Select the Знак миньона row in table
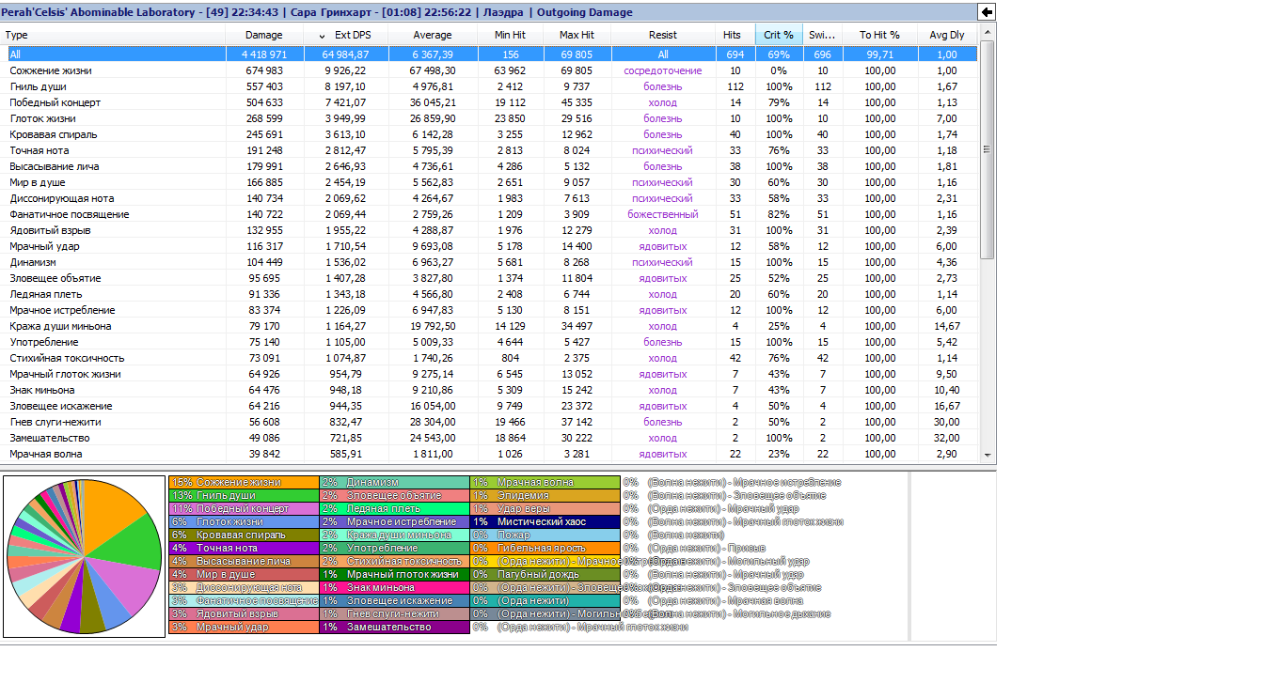1280x698 pixels. pyautogui.click(x=489, y=390)
